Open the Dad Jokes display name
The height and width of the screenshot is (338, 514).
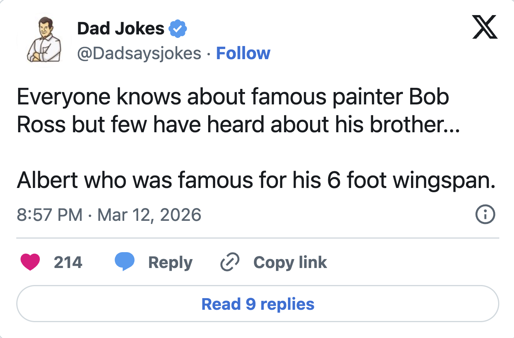click(121, 29)
